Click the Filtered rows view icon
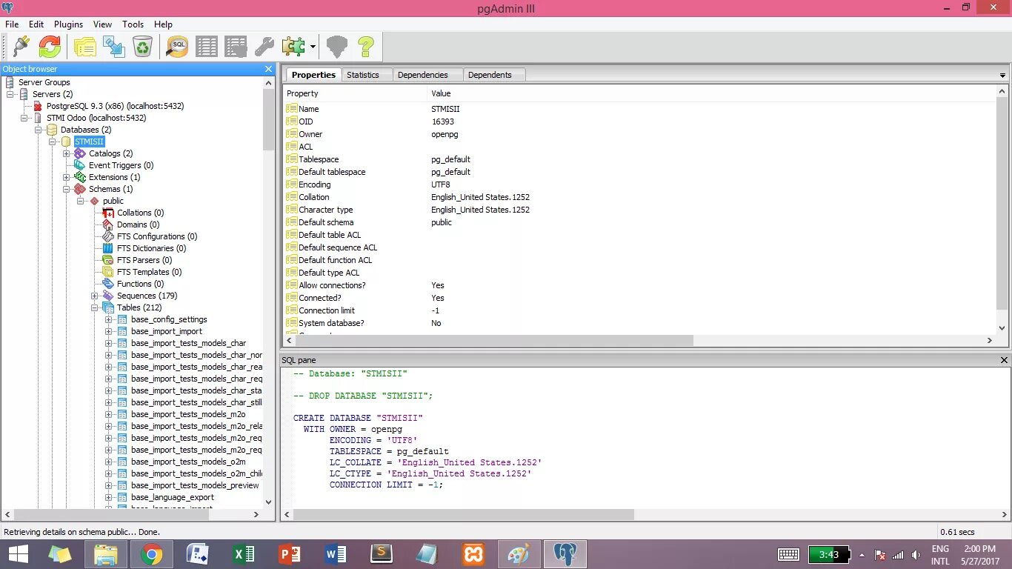The image size is (1012, 569). coord(236,47)
